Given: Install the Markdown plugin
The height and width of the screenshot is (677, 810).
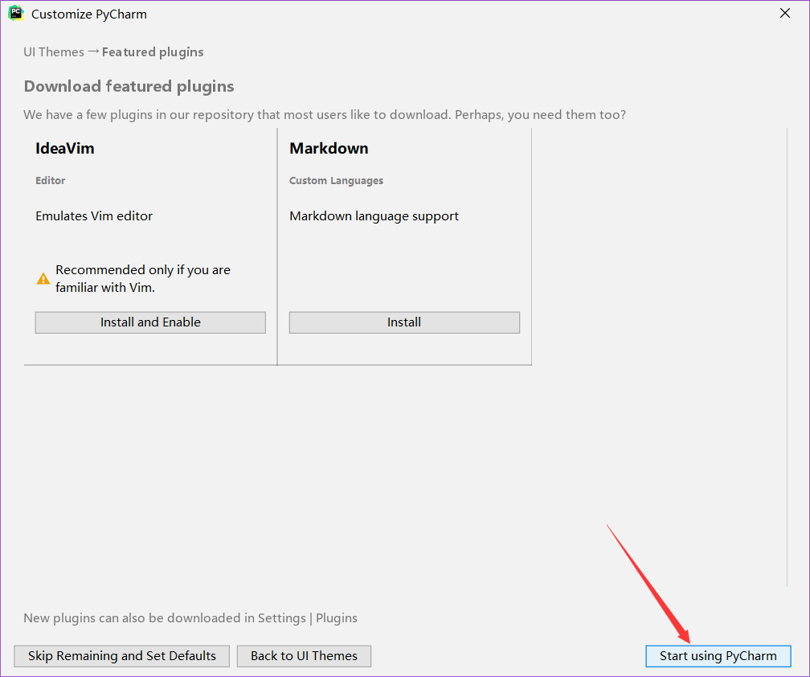Looking at the screenshot, I should pyautogui.click(x=404, y=322).
